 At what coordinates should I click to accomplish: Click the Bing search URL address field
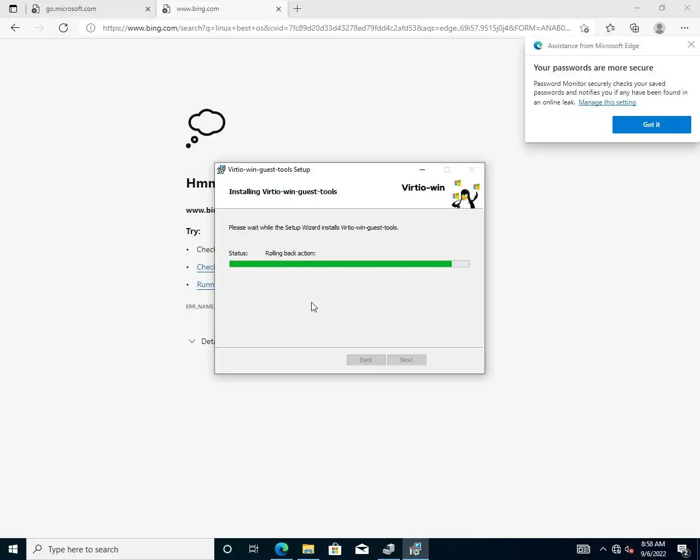click(x=336, y=28)
